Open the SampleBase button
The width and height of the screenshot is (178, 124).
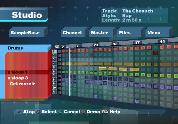point(25,33)
